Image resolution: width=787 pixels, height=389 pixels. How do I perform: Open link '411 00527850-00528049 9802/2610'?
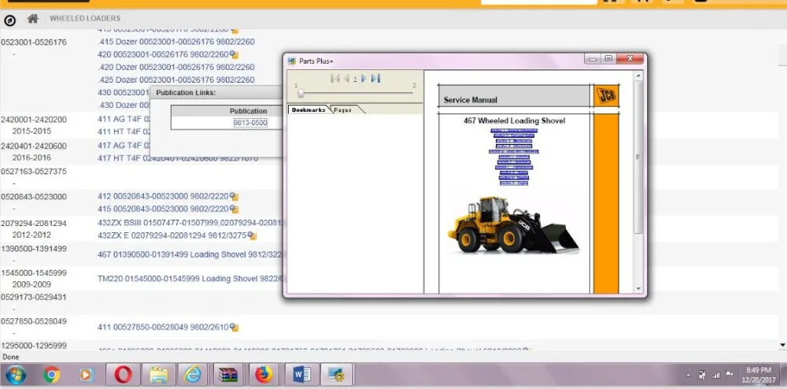pyautogui.click(x=163, y=328)
